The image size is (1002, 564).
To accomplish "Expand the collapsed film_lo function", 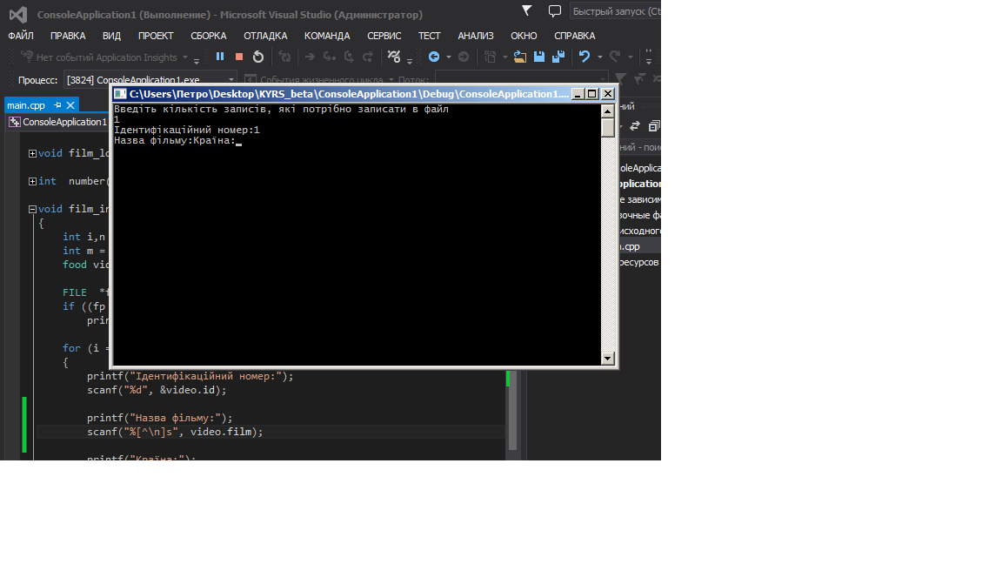I will [32, 154].
